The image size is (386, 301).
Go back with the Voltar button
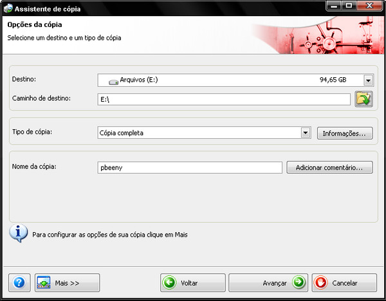[x=193, y=282]
